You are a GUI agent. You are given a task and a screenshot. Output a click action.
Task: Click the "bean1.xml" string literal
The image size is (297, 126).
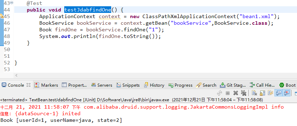point(257,16)
